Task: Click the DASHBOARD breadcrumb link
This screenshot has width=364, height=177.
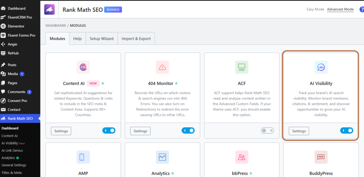Action: pyautogui.click(x=56, y=26)
